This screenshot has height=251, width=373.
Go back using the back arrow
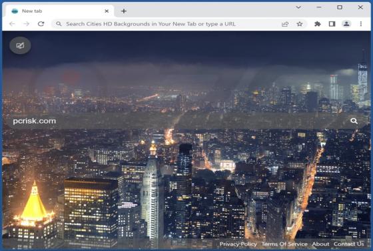click(12, 24)
